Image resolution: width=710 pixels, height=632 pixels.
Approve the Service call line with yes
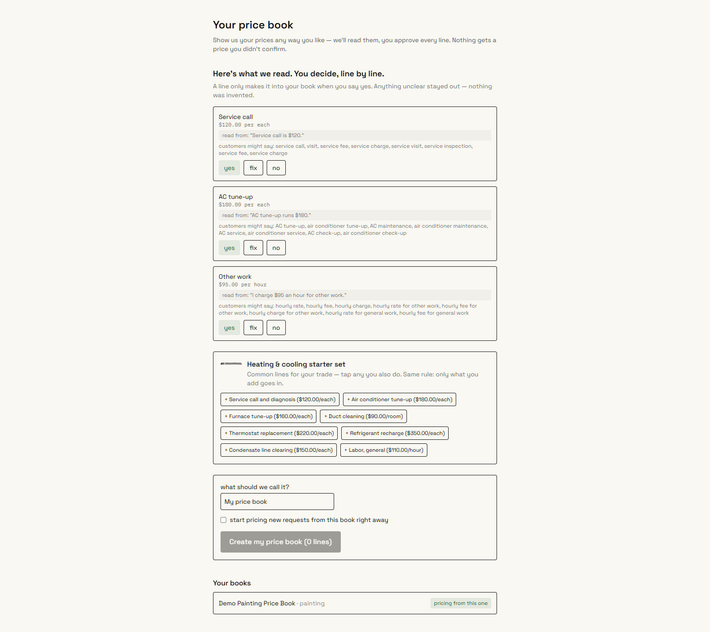pos(229,168)
